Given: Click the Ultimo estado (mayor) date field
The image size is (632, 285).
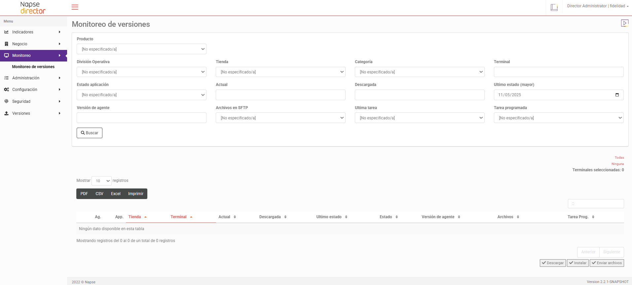Looking at the screenshot, I should [559, 95].
